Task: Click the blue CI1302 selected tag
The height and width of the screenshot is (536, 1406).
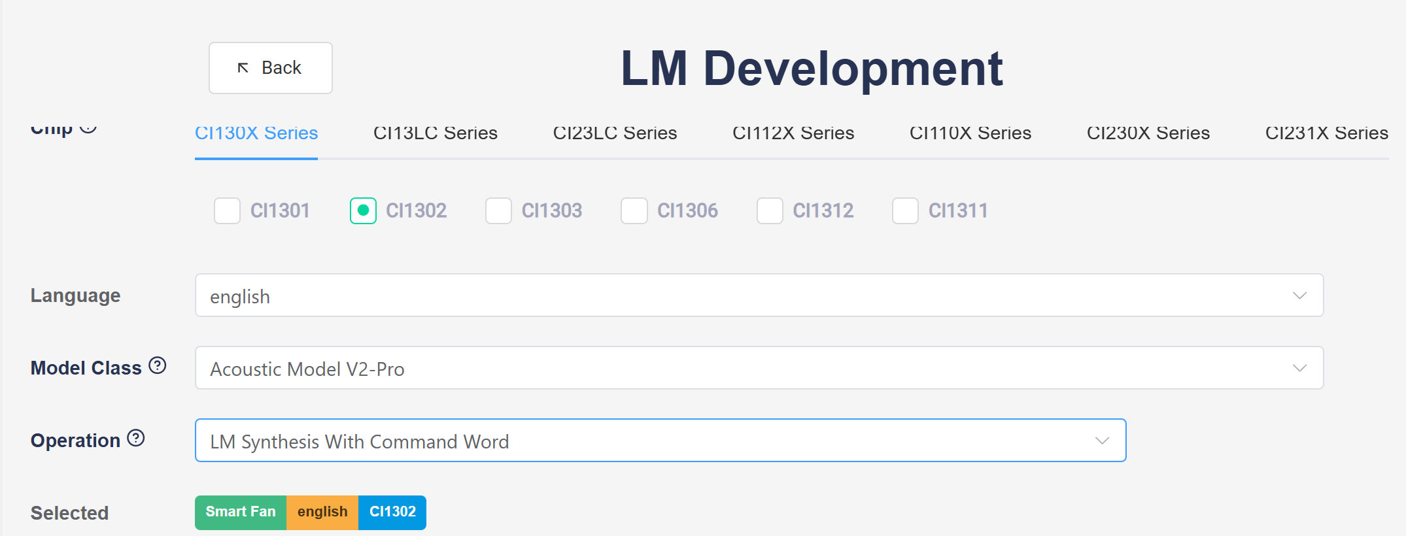Action: coord(392,512)
